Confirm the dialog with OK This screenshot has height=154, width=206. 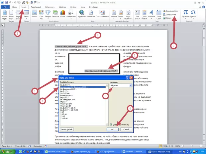tap(113, 129)
